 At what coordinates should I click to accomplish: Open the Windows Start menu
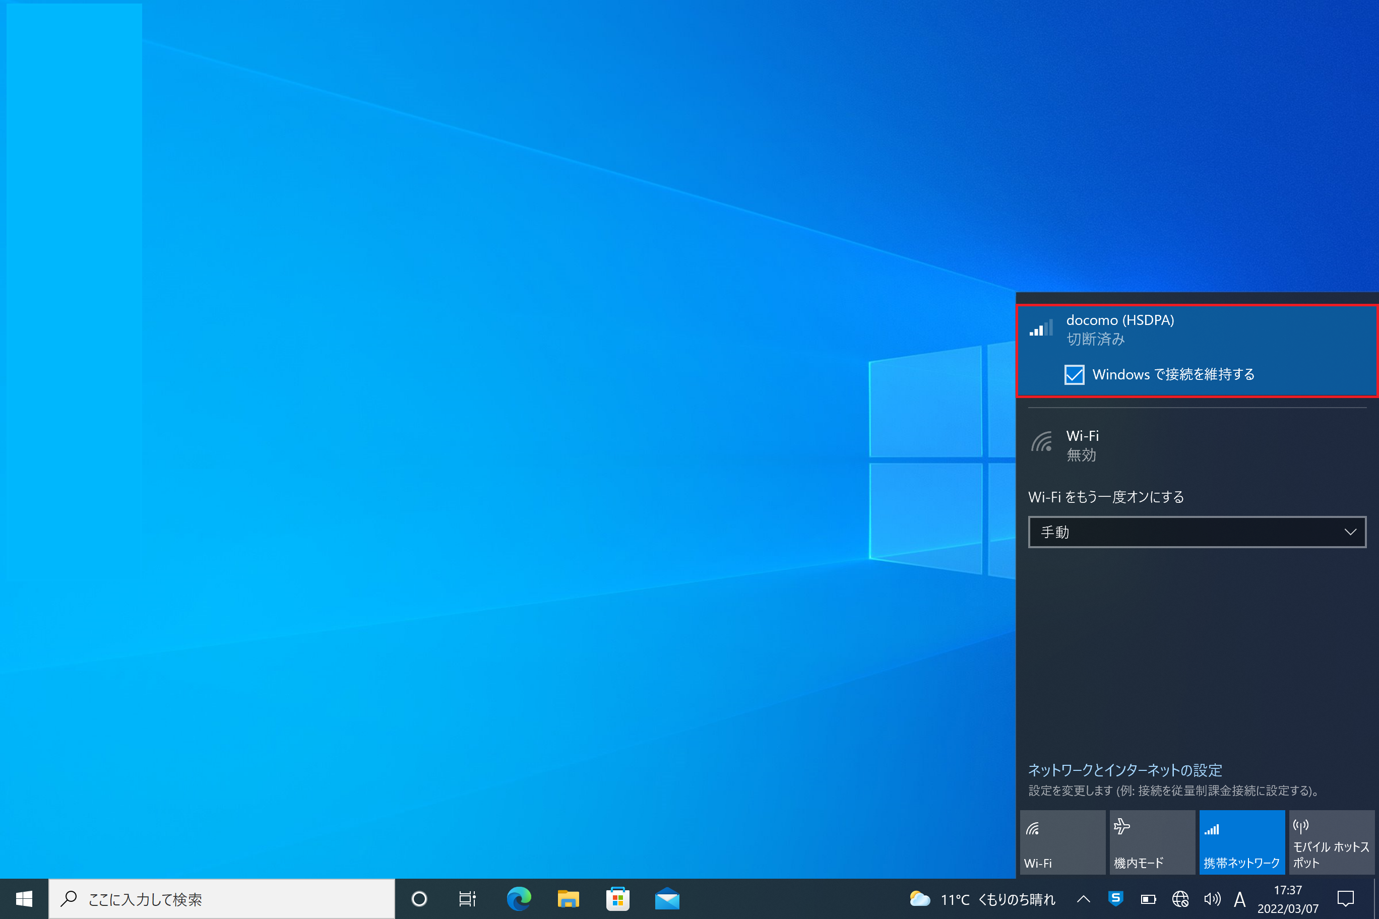pos(24,898)
